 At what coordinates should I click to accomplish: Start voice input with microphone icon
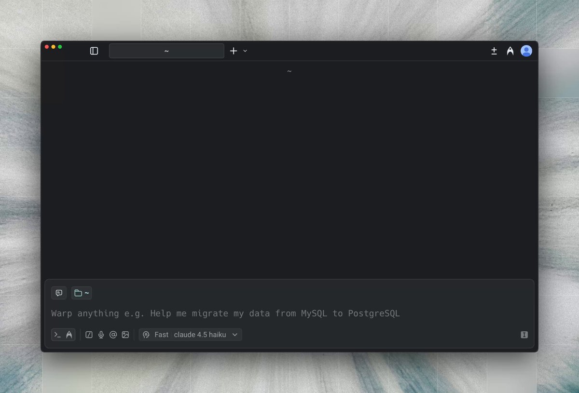(101, 335)
